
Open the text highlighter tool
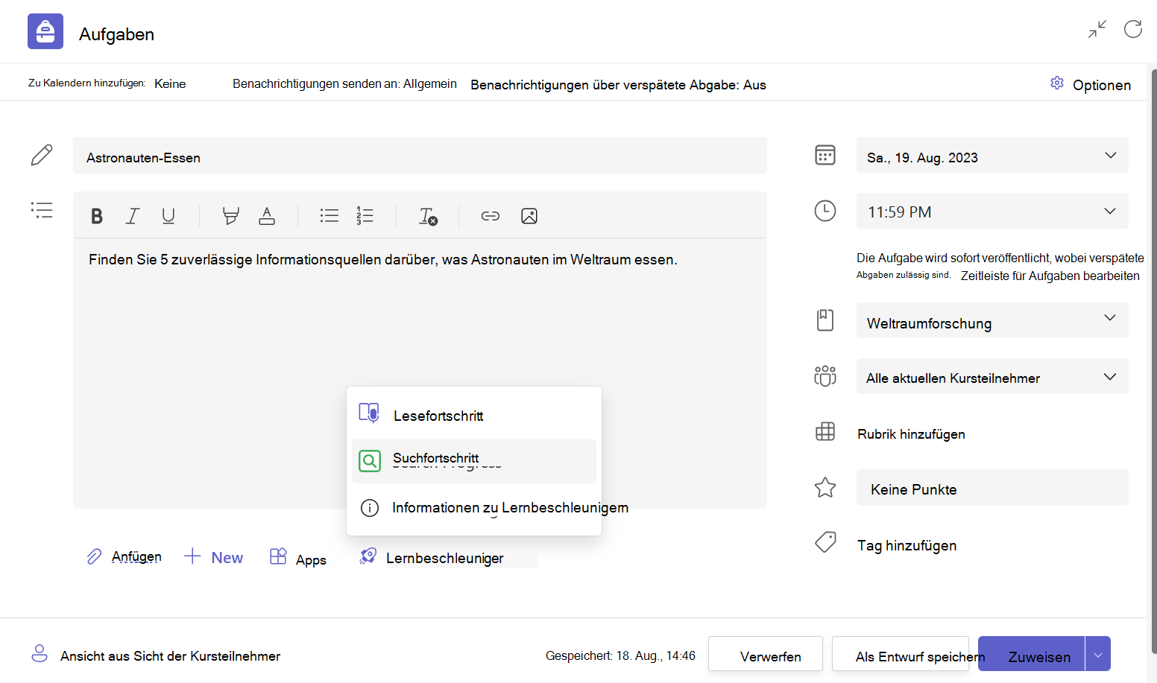click(x=231, y=216)
